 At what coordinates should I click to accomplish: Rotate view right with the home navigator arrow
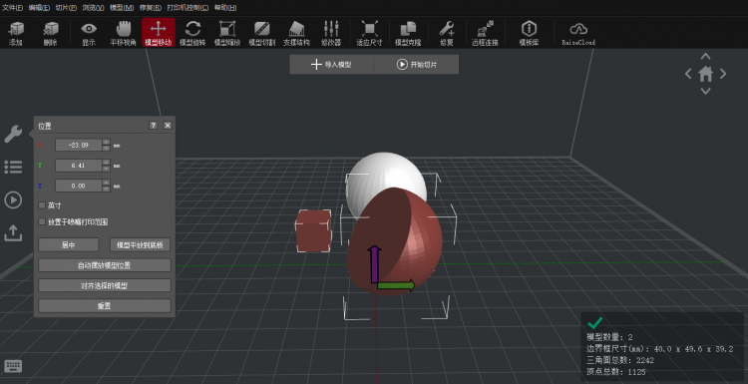tap(723, 74)
